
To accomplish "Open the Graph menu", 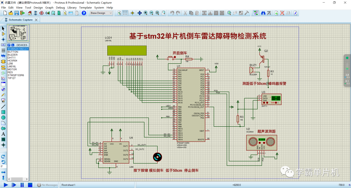I will tap(49, 7).
